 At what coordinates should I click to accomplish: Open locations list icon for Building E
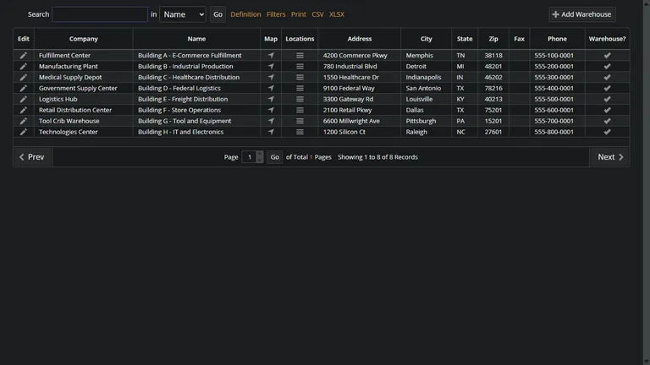(300, 100)
